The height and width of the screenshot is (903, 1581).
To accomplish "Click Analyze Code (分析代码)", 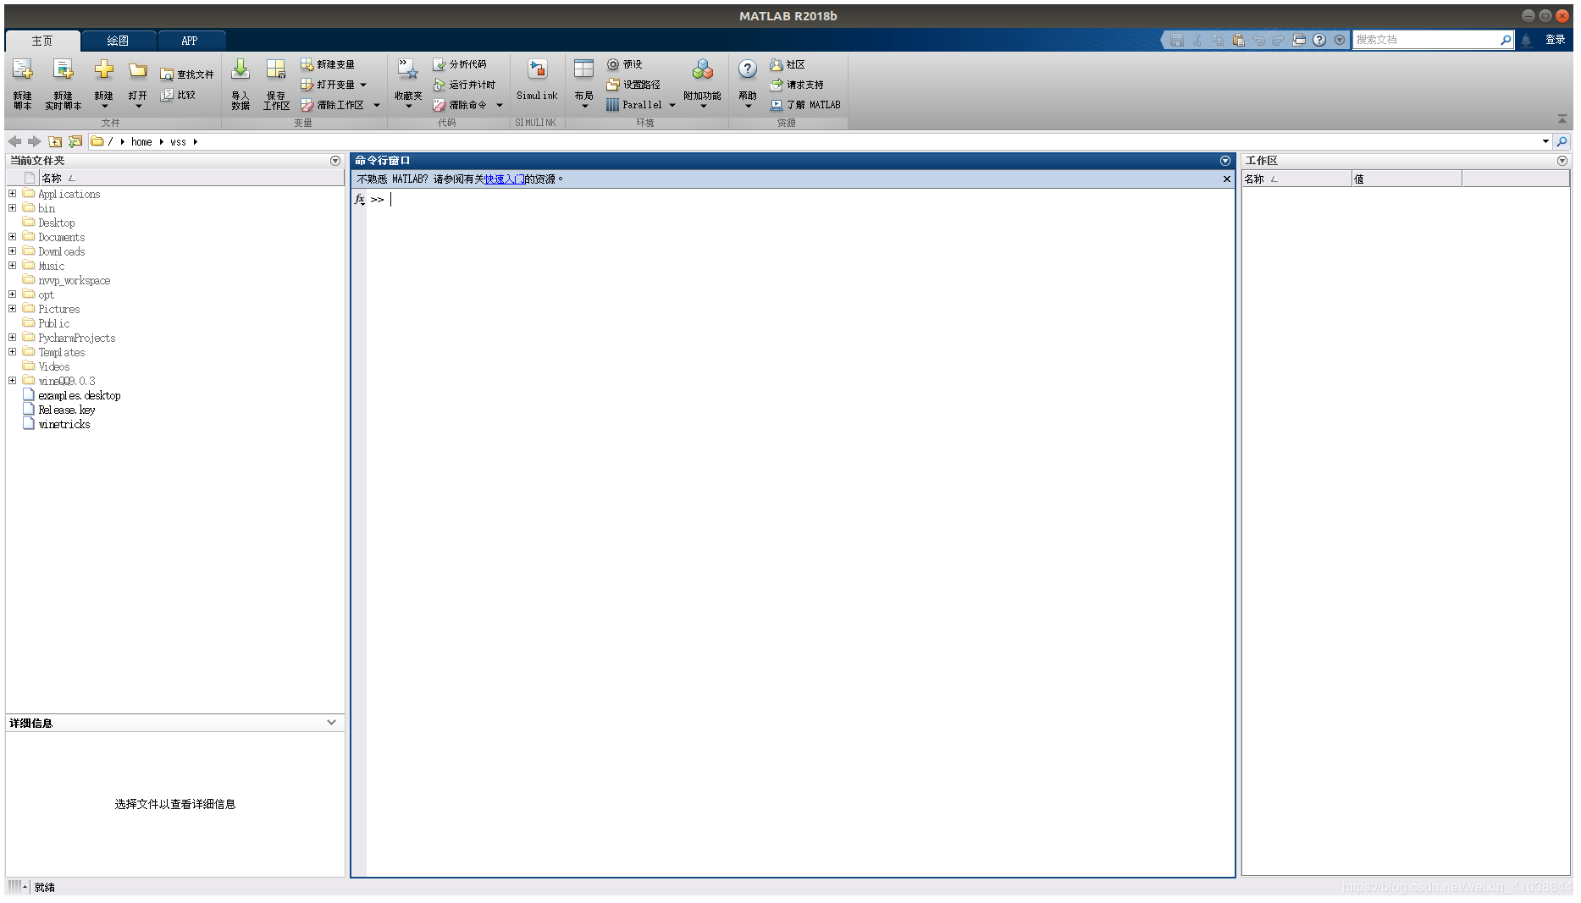I will coord(460,64).
